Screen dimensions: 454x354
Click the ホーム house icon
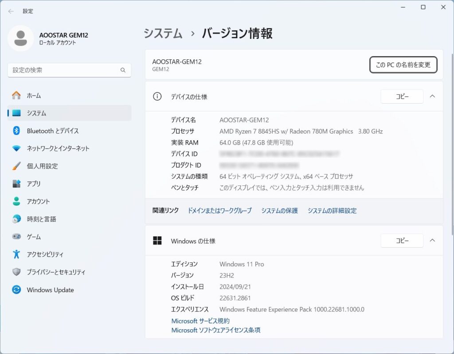16,96
